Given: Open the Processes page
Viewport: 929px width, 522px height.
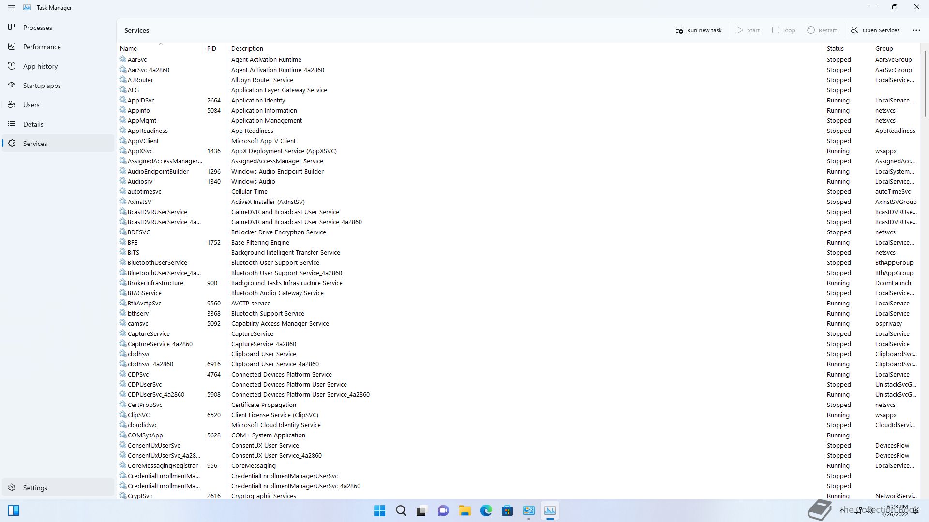Looking at the screenshot, I should [58, 28].
